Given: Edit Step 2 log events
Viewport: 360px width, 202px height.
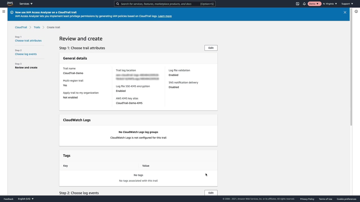Looking at the screenshot, I should pyautogui.click(x=211, y=193).
